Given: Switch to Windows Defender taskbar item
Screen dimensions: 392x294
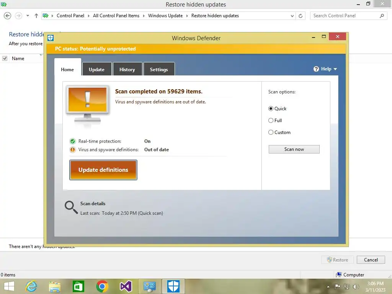Looking at the screenshot, I should pyautogui.click(x=173, y=286).
